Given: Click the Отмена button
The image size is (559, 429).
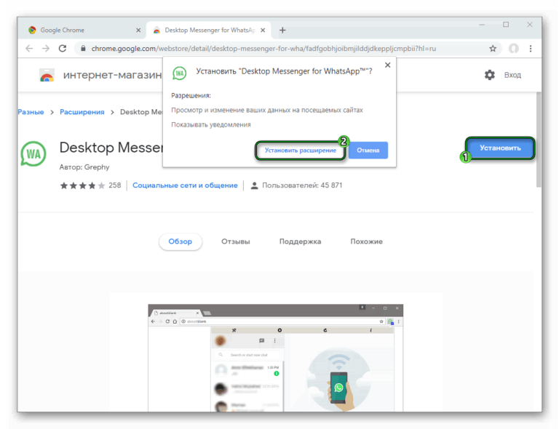Looking at the screenshot, I should [368, 151].
